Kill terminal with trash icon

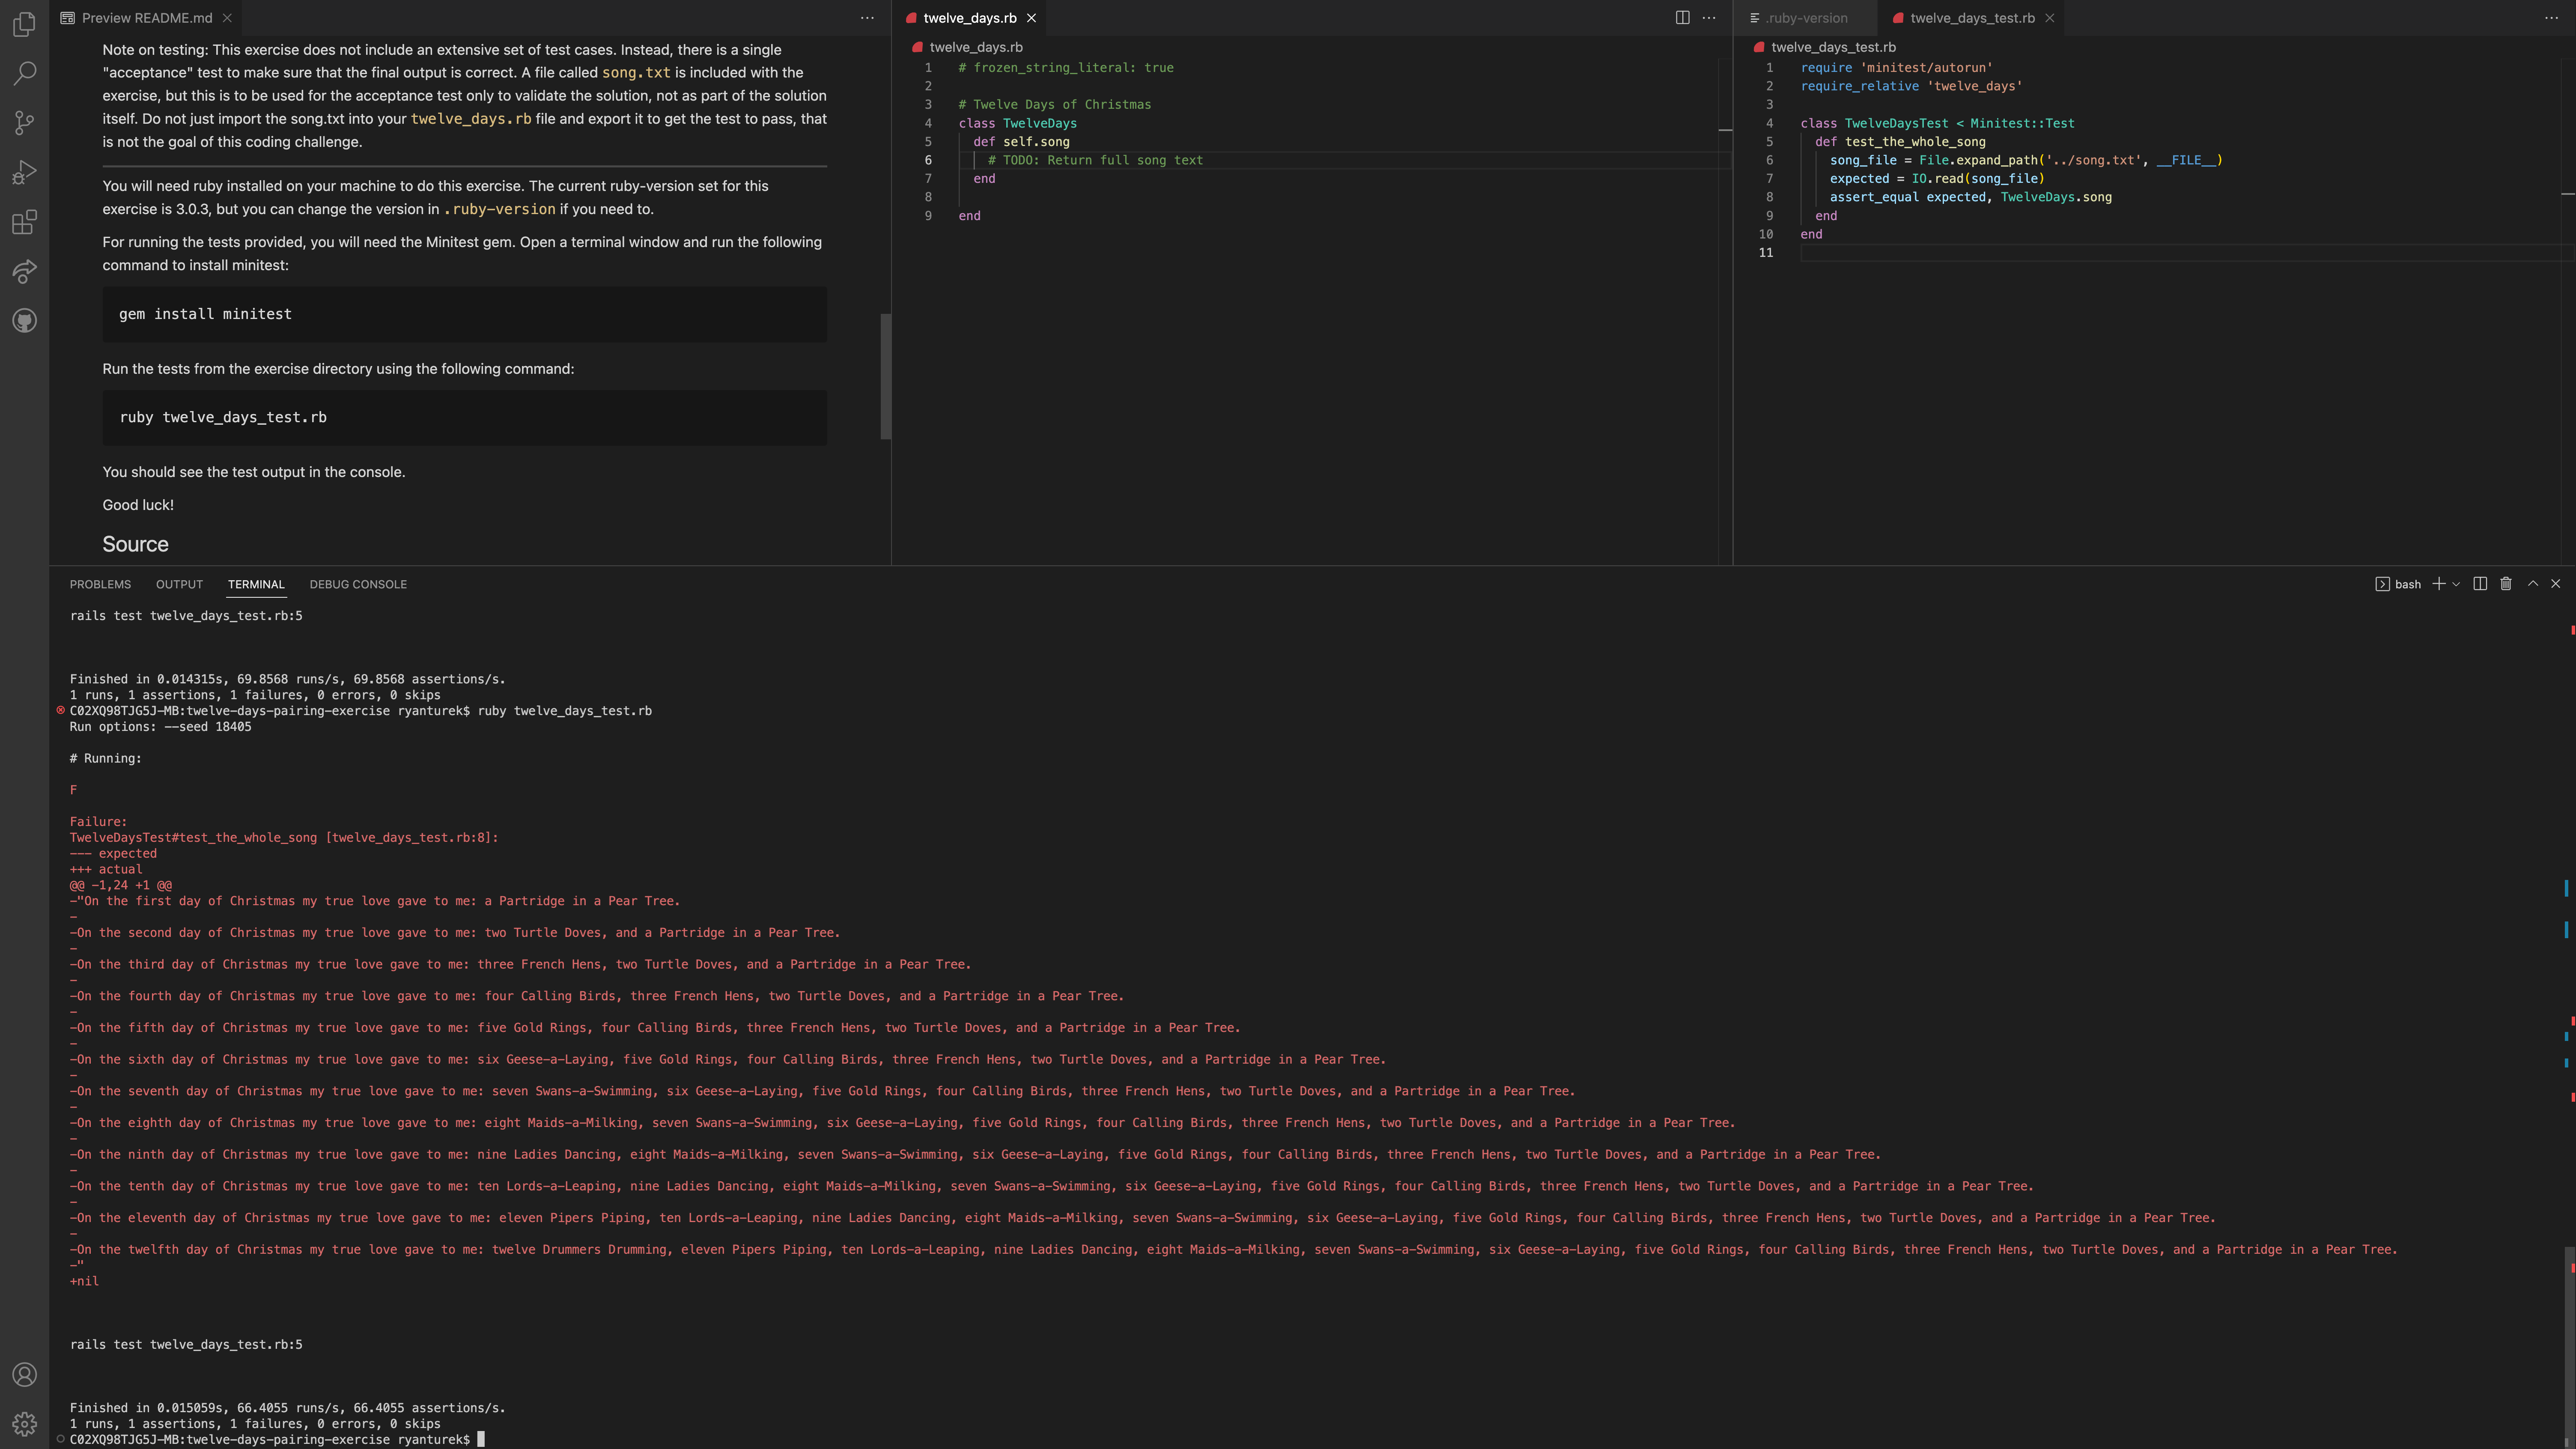pos(2506,584)
